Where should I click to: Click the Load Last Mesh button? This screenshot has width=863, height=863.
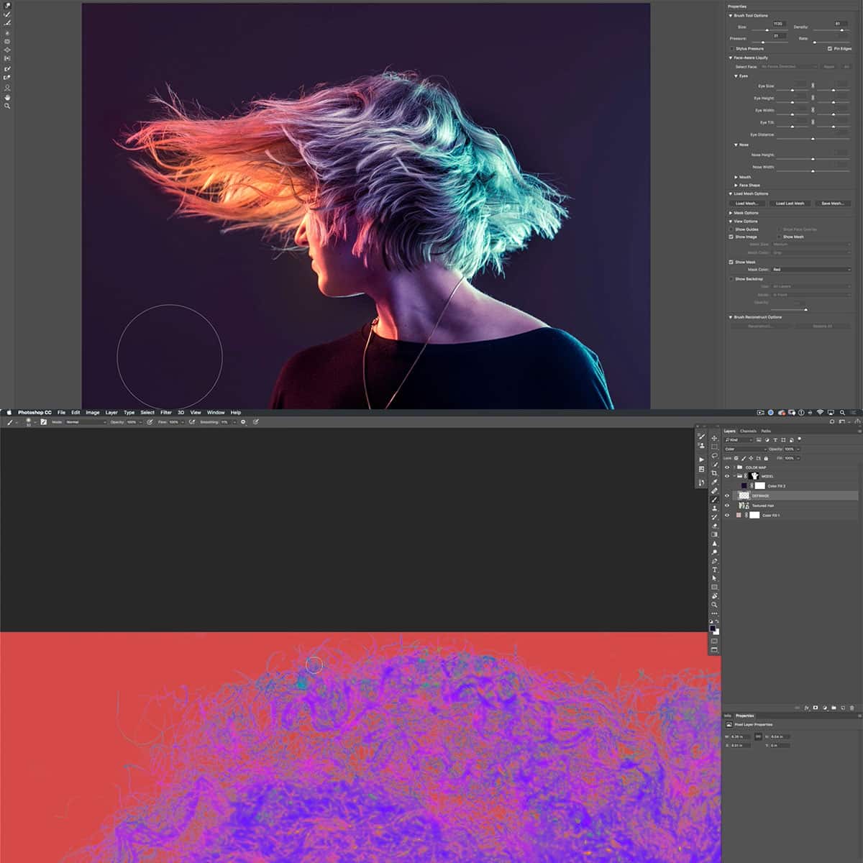(790, 204)
